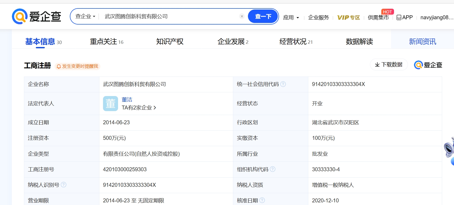This screenshot has height=205, width=454.
Task: Select the 所属行业 value 批发业
Action: point(320,154)
